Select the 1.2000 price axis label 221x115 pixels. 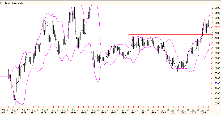(x=216, y=89)
